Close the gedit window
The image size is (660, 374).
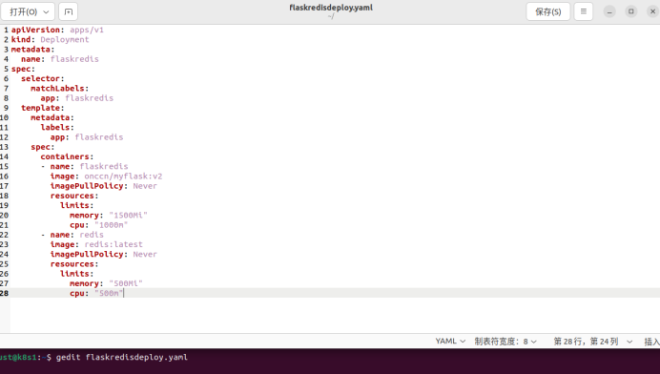(x=652, y=11)
